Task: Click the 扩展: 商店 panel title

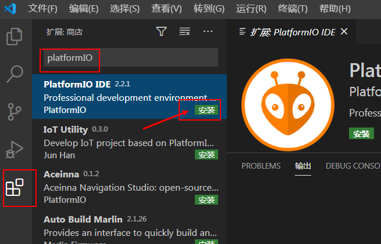Action: coord(65,32)
